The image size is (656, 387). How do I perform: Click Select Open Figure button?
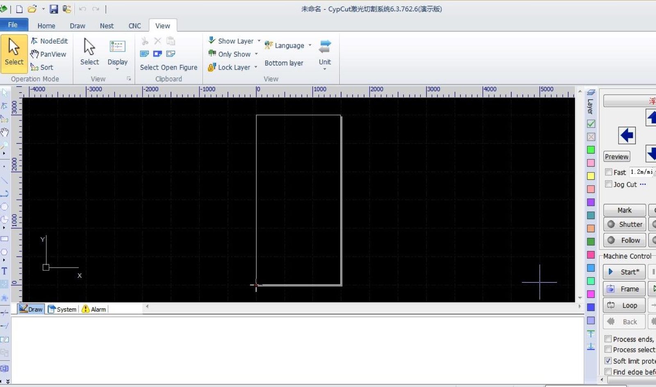169,67
